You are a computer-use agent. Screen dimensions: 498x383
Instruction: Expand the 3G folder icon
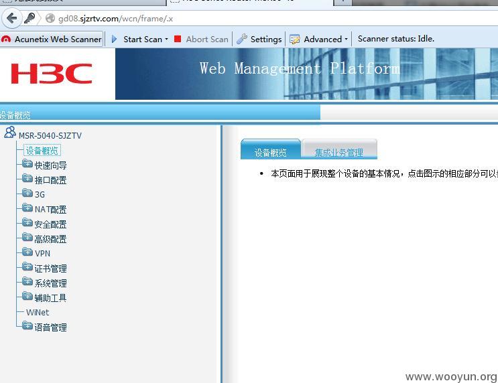point(27,193)
